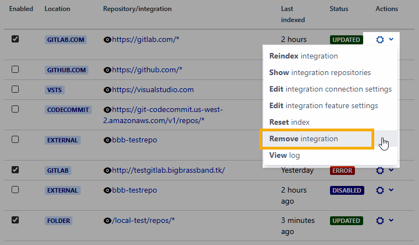Click the eye icon beside /local-test/repos/*

pyautogui.click(x=107, y=221)
